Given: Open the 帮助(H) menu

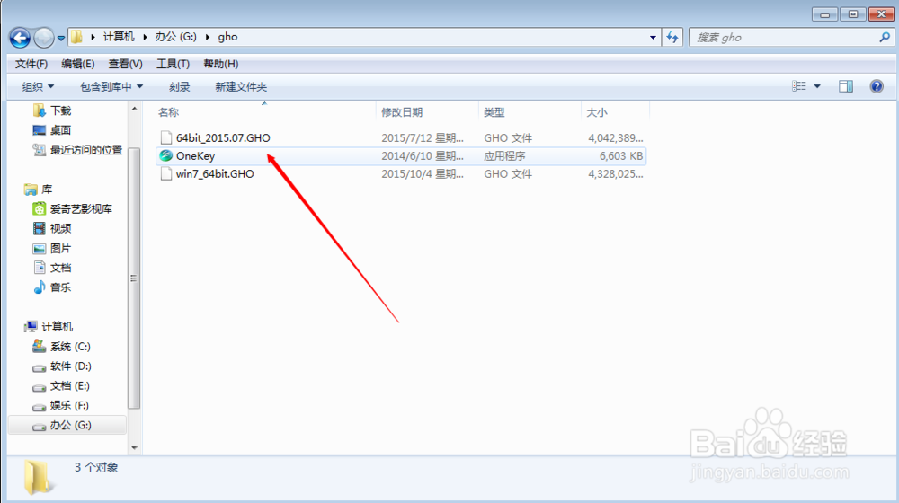Looking at the screenshot, I should [x=221, y=64].
